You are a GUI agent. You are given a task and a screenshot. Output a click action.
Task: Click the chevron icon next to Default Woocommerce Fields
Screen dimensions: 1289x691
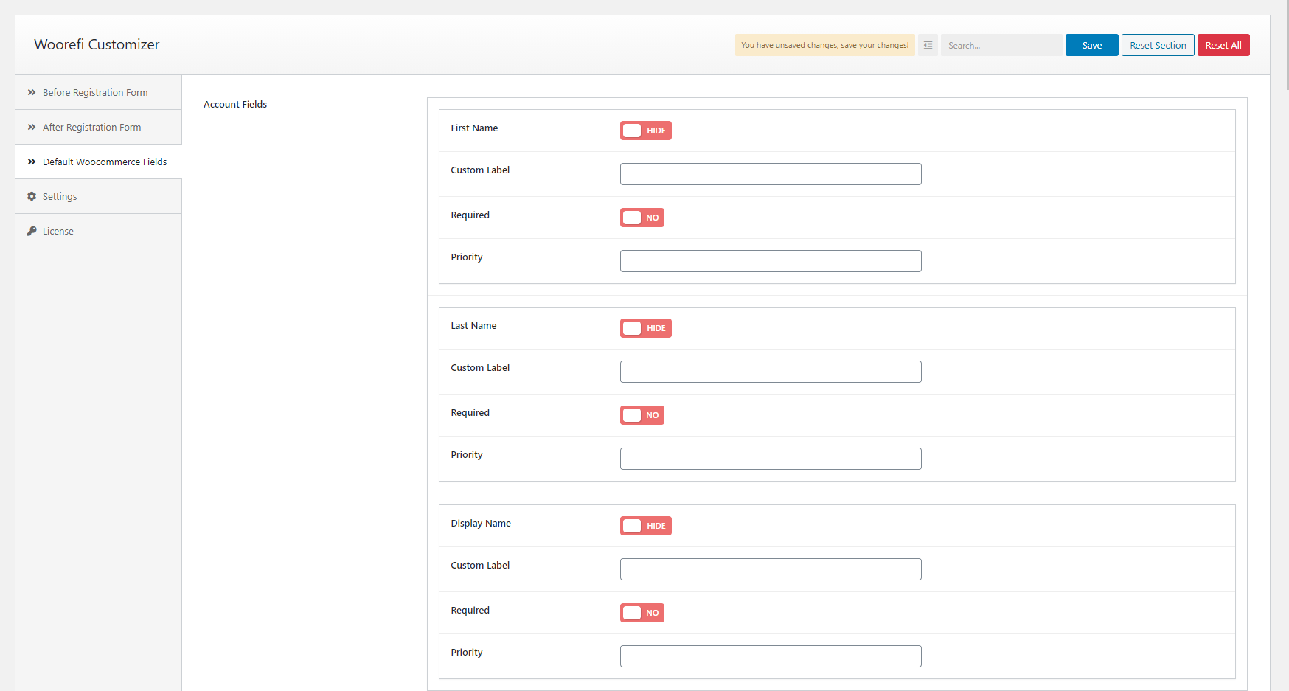31,162
